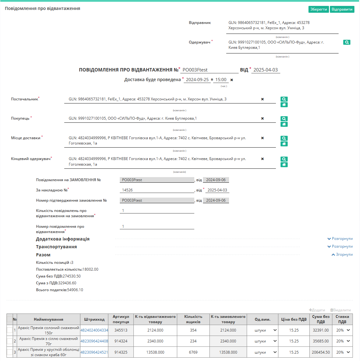360x362 pixels.
Task: Click the order confirmation date 2024-09-06 field
Action: 216,200
